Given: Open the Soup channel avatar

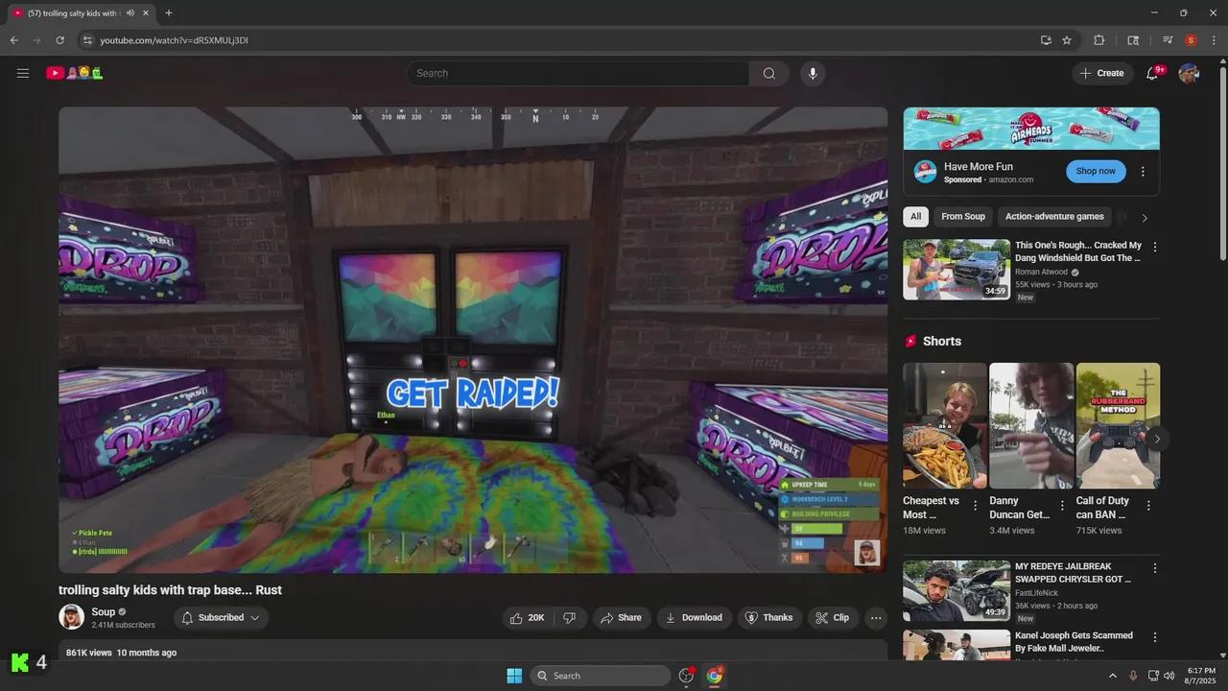Looking at the screenshot, I should tap(71, 617).
